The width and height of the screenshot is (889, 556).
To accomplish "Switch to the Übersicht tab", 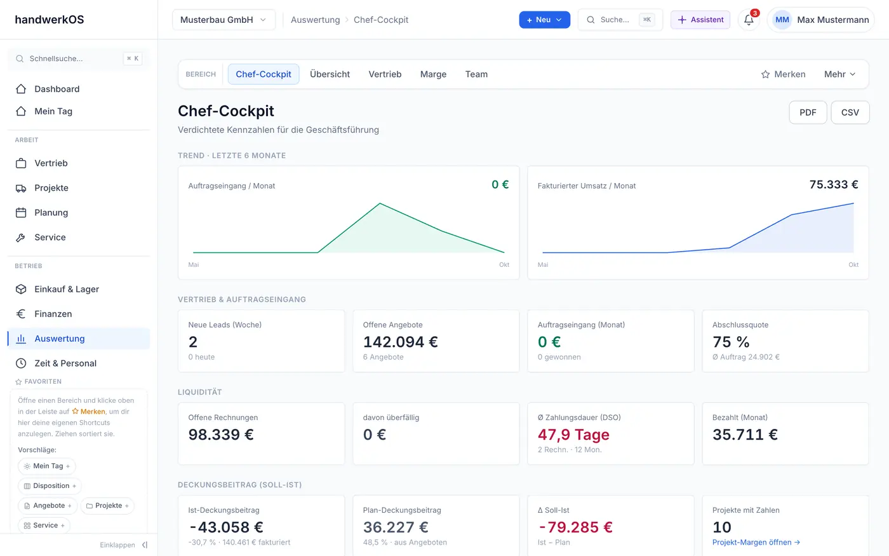I will point(330,74).
